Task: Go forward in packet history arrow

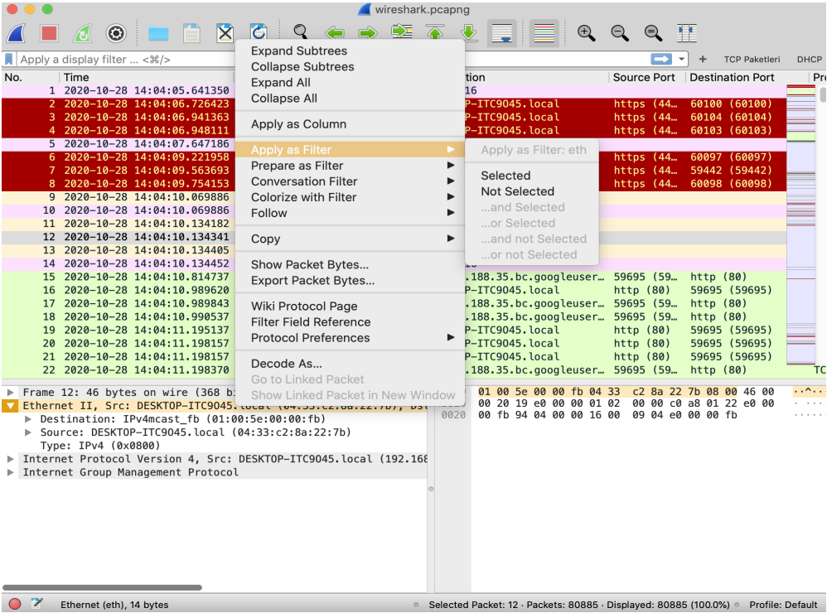Action: click(x=368, y=33)
